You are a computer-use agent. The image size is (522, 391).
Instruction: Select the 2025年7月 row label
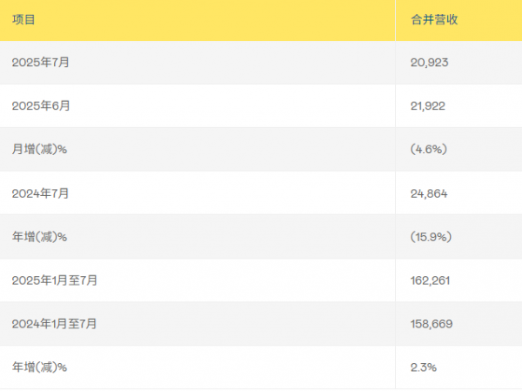click(40, 63)
